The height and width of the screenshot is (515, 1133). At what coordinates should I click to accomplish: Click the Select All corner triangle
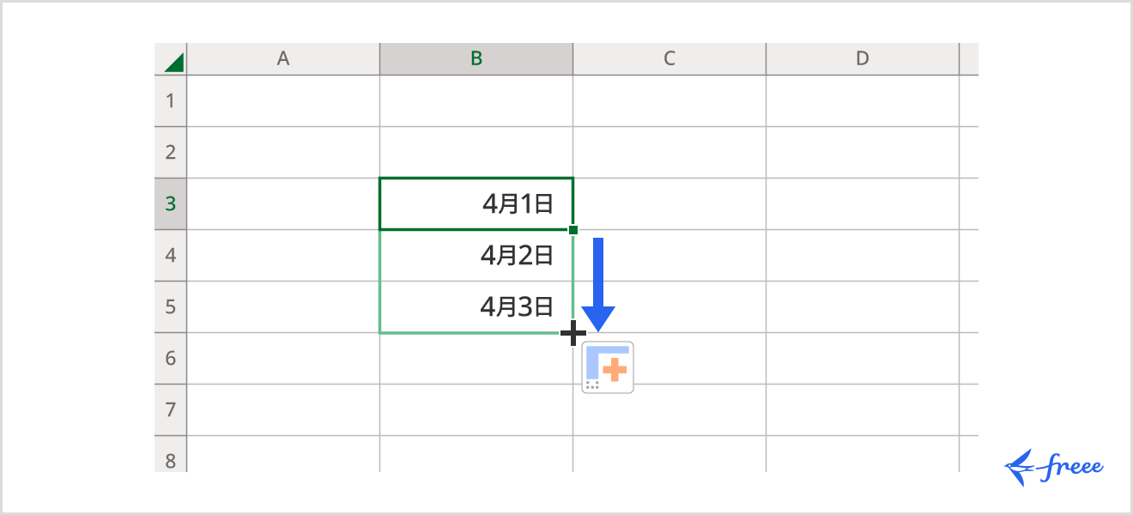click(x=173, y=60)
